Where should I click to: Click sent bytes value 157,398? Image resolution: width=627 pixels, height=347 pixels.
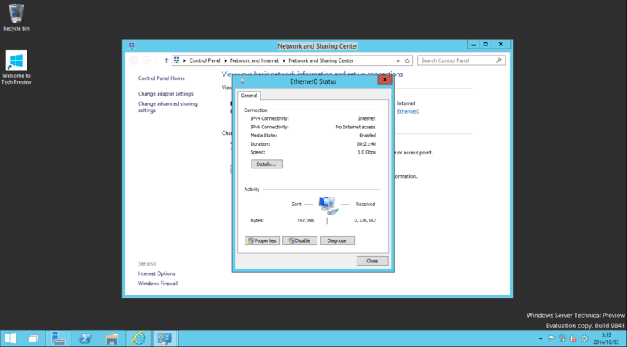306,220
